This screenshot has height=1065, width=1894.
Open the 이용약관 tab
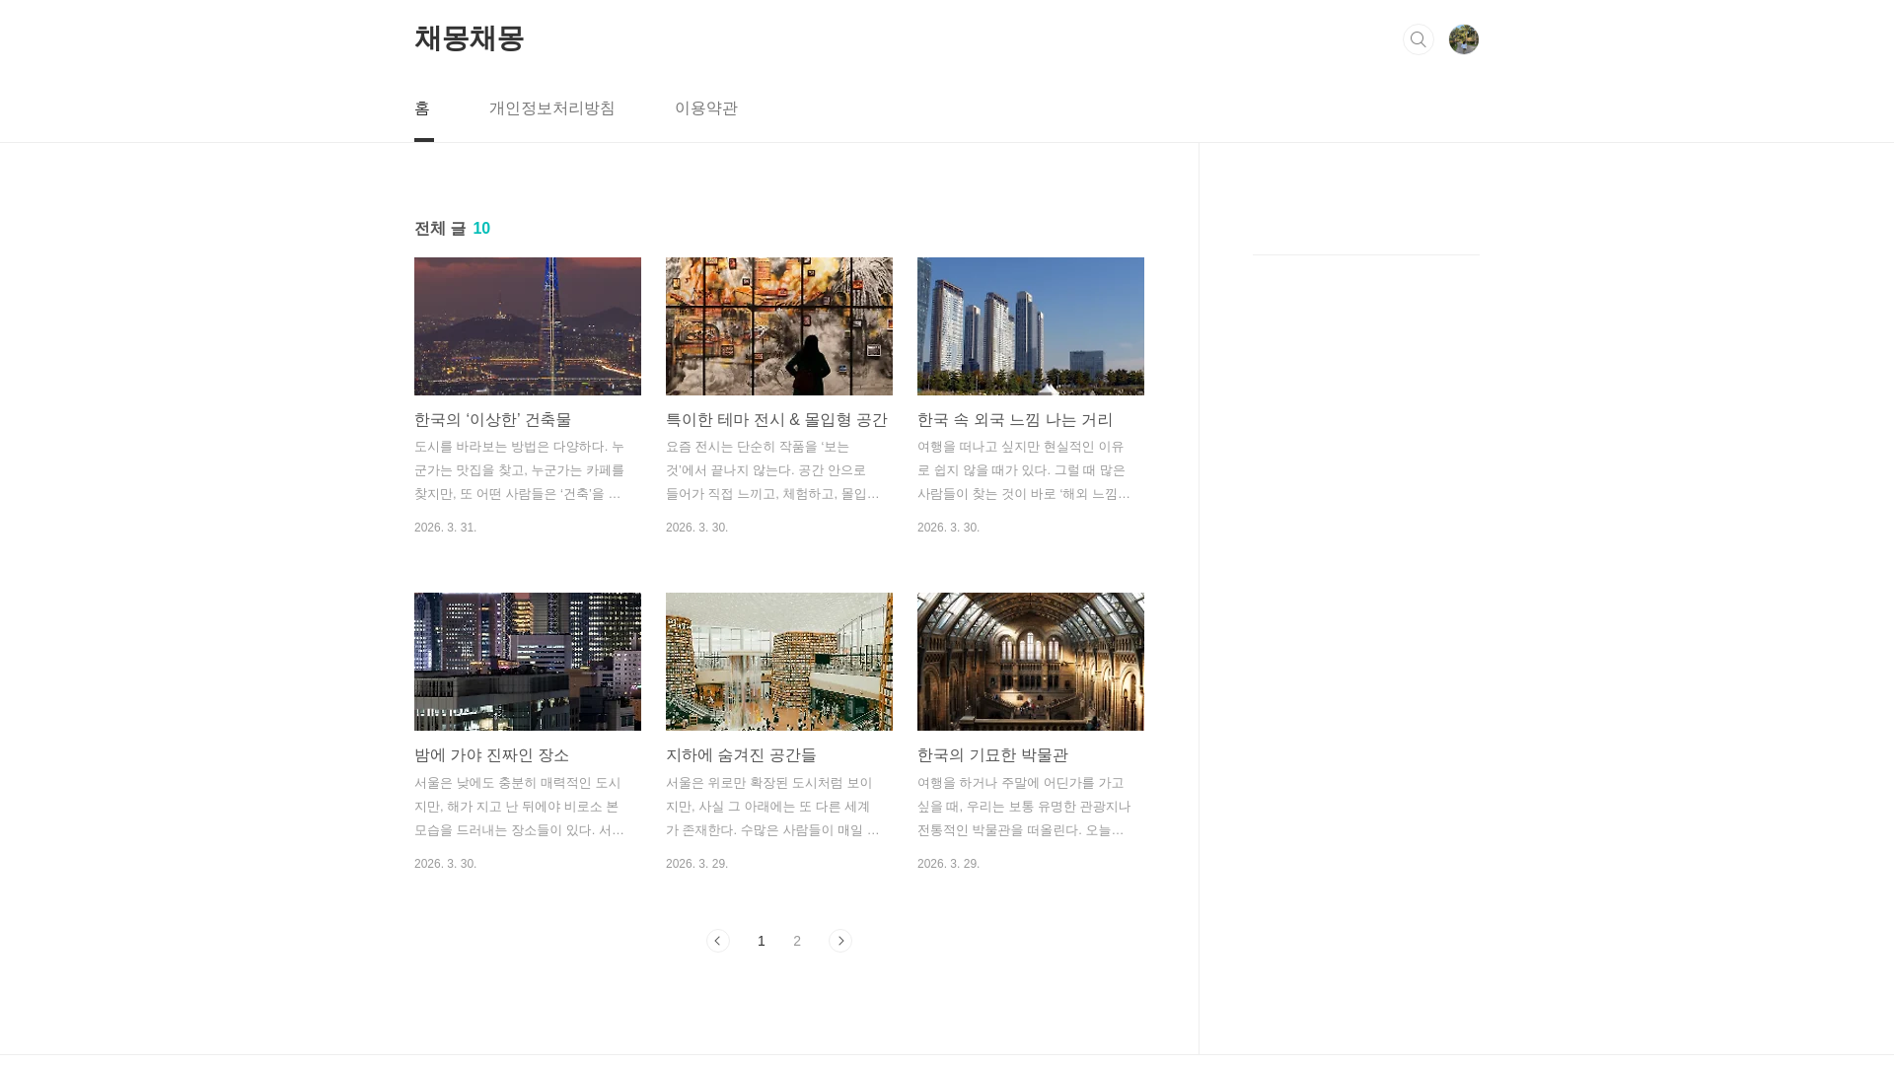[706, 108]
